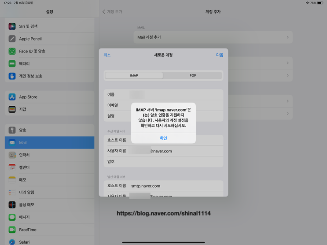Viewport: 327px width, 245px height.
Task: Tap the 이름 input field
Action: click(x=163, y=95)
